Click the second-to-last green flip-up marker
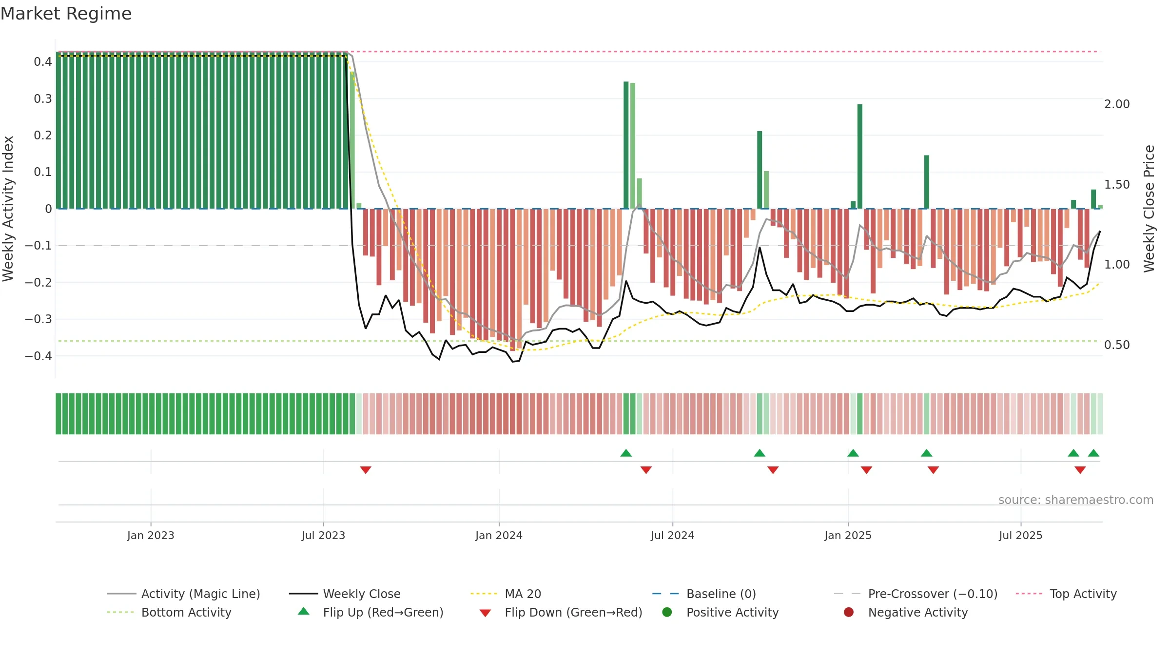 point(1073,453)
